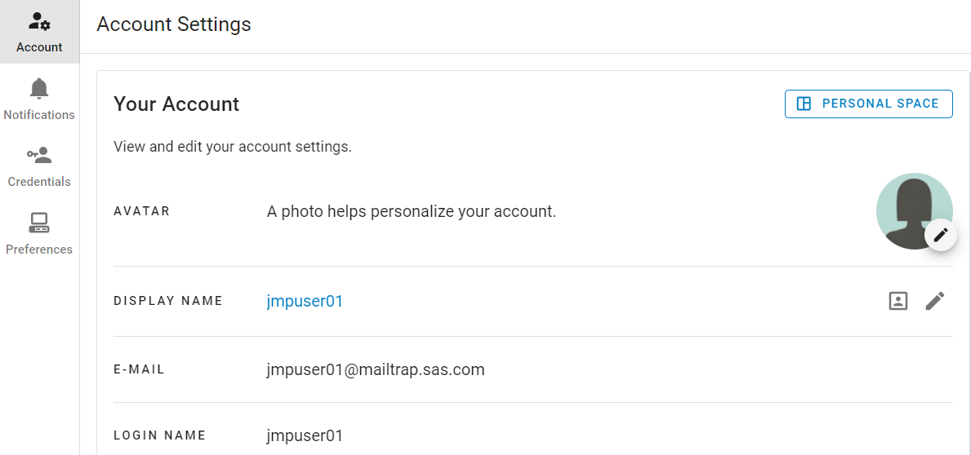
Task: Click the Notifications bell icon
Action: click(x=39, y=88)
